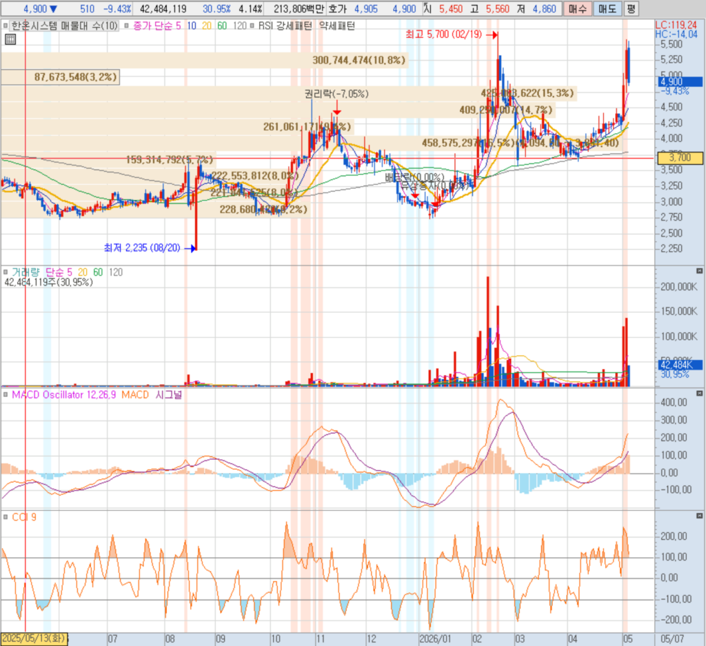Click the 매도 sell button

coord(607,9)
